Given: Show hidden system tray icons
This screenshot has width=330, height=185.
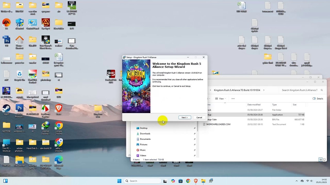Looking at the screenshot, I should 296,181.
